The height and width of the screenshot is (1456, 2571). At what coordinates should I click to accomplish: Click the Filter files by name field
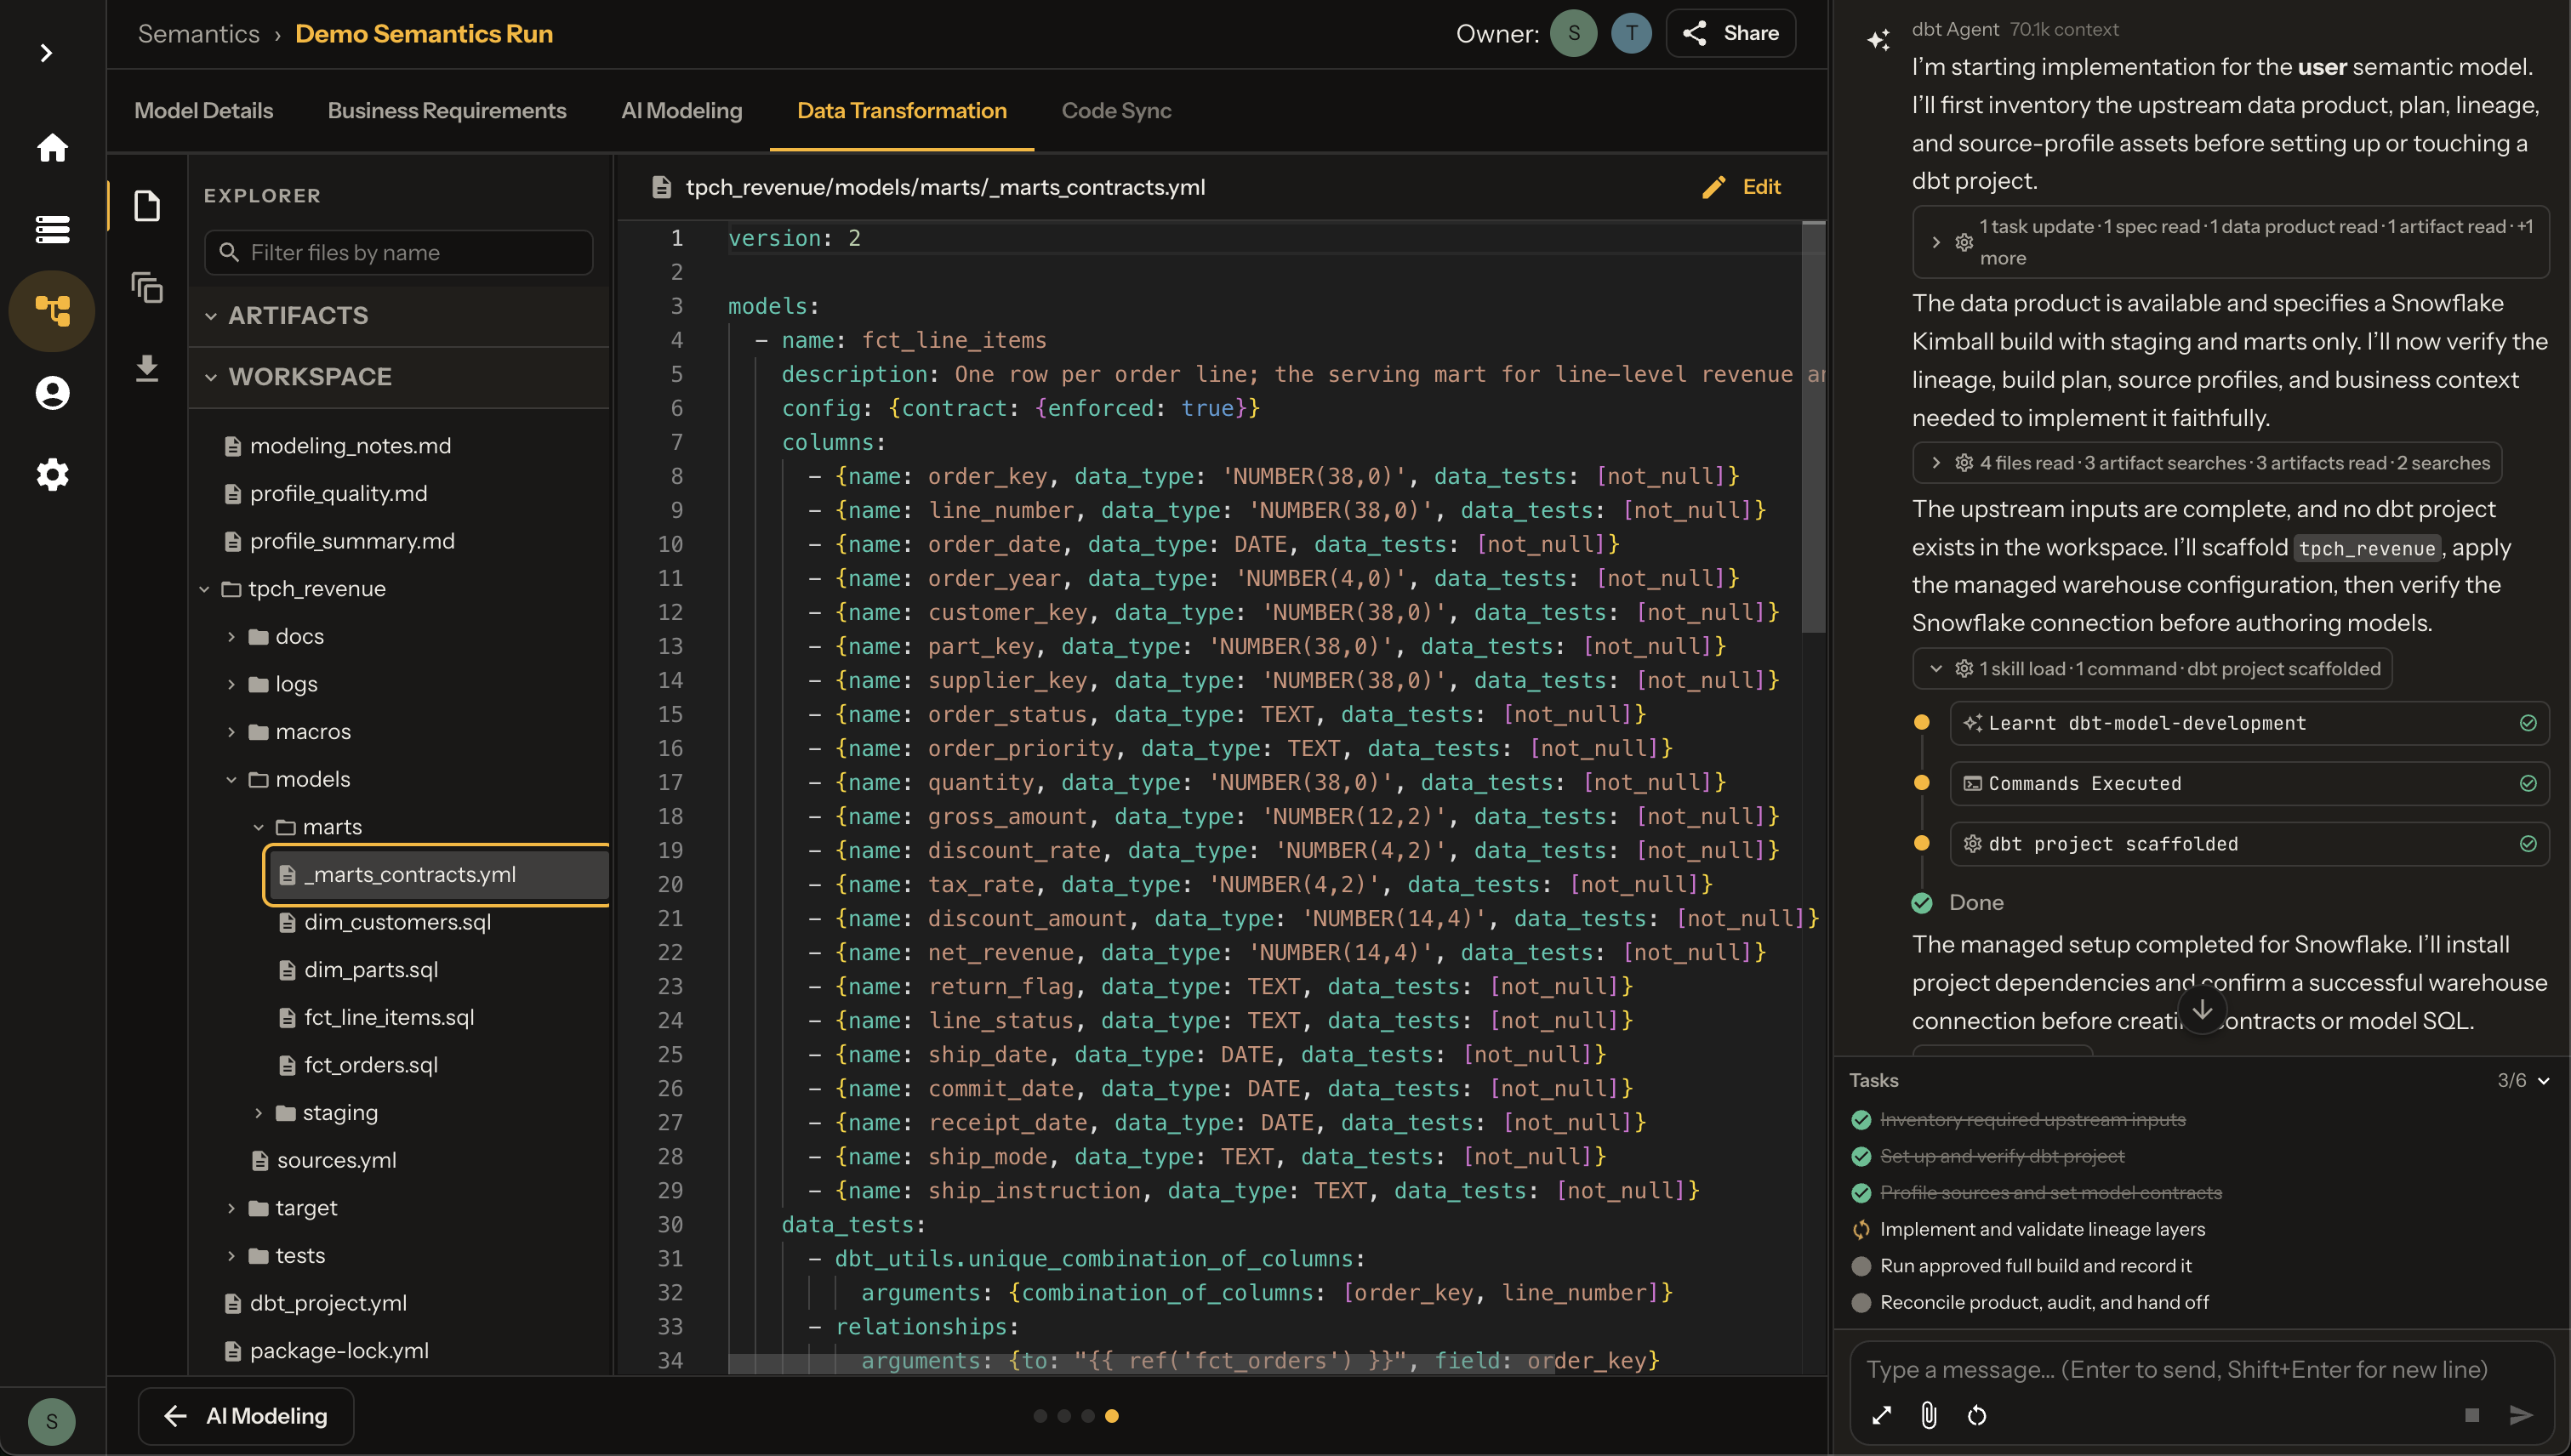coord(399,252)
